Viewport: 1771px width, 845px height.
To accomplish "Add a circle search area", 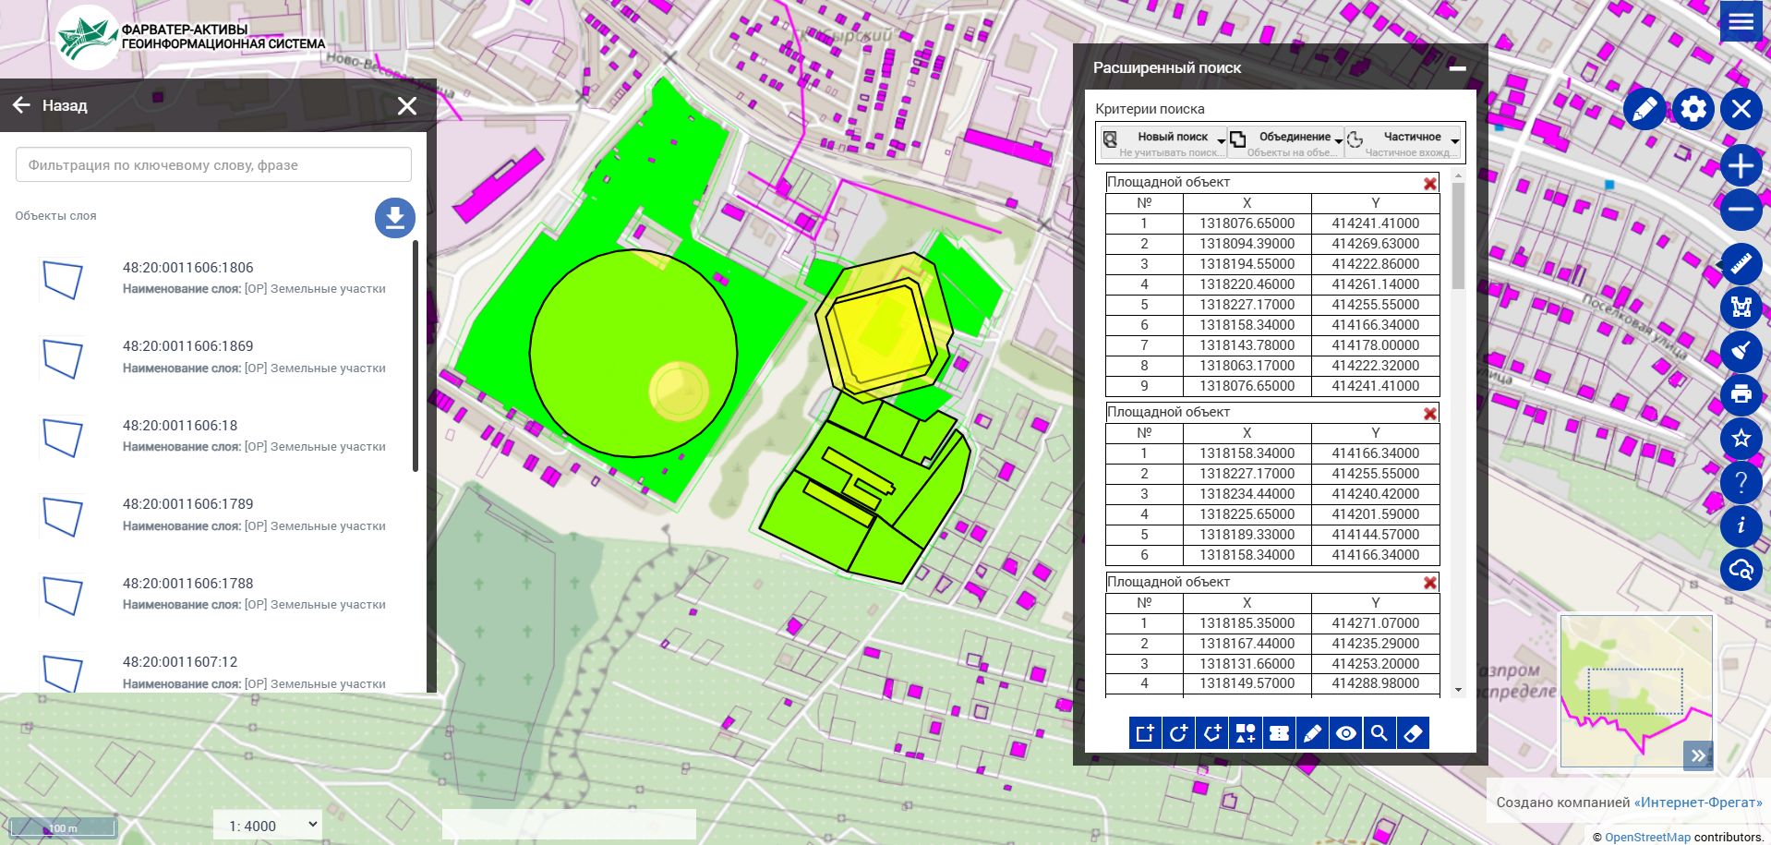I will [1178, 733].
